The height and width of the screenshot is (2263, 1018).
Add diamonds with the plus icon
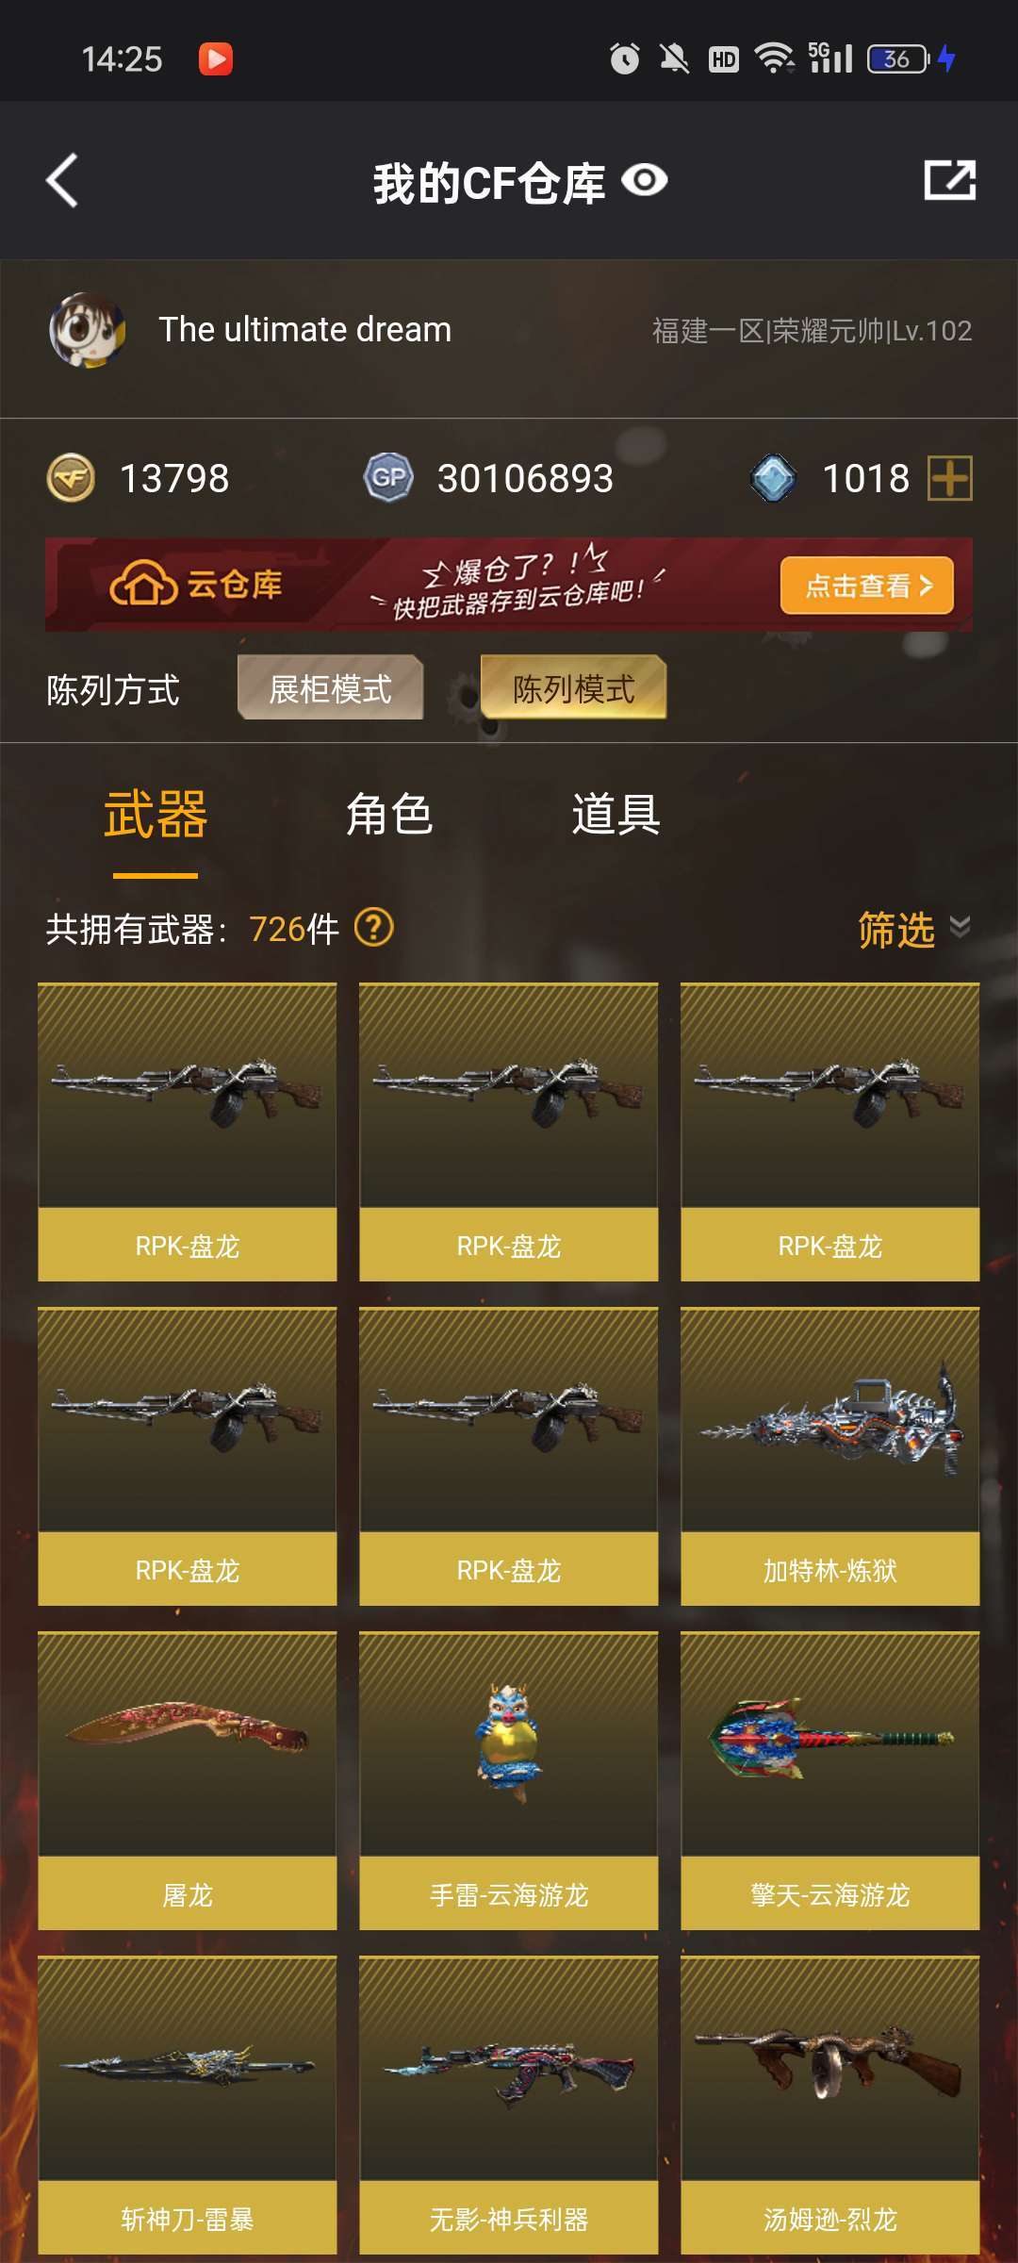pyautogui.click(x=950, y=478)
